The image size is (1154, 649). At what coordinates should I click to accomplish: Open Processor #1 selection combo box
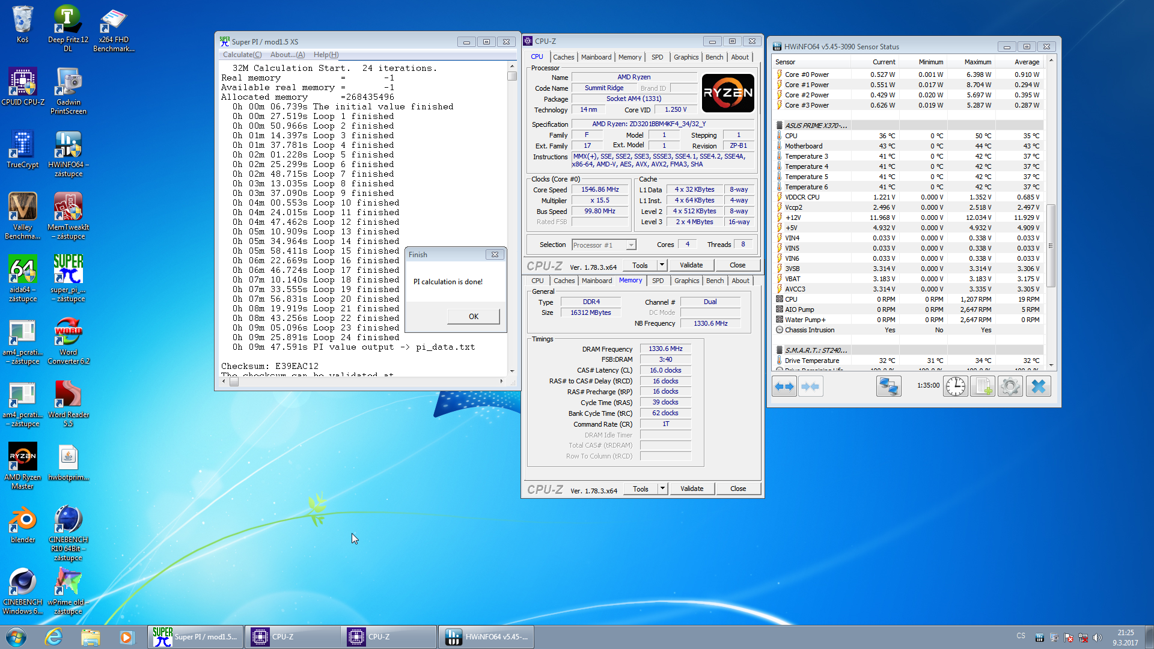[x=603, y=245]
